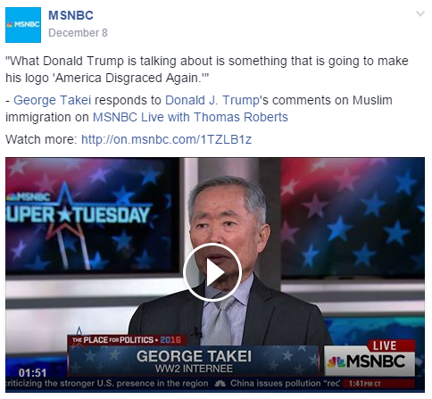432x399 pixels.
Task: Expand the post options chevron menu
Action: (x=420, y=13)
